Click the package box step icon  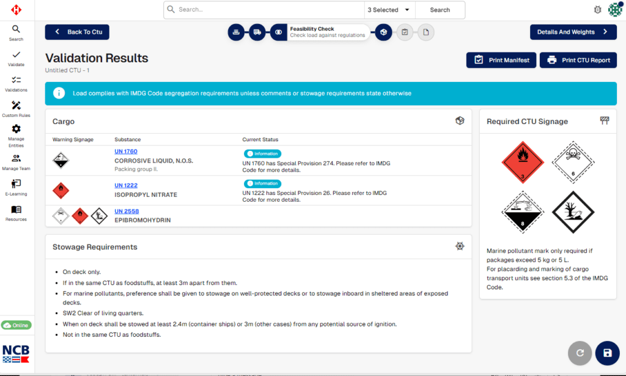pos(383,32)
